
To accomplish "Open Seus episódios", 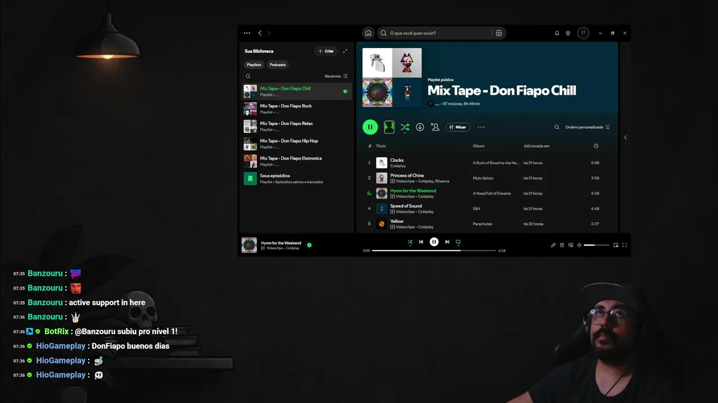I will pos(297,179).
